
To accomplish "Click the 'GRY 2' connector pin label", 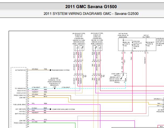I will click(159, 106).
